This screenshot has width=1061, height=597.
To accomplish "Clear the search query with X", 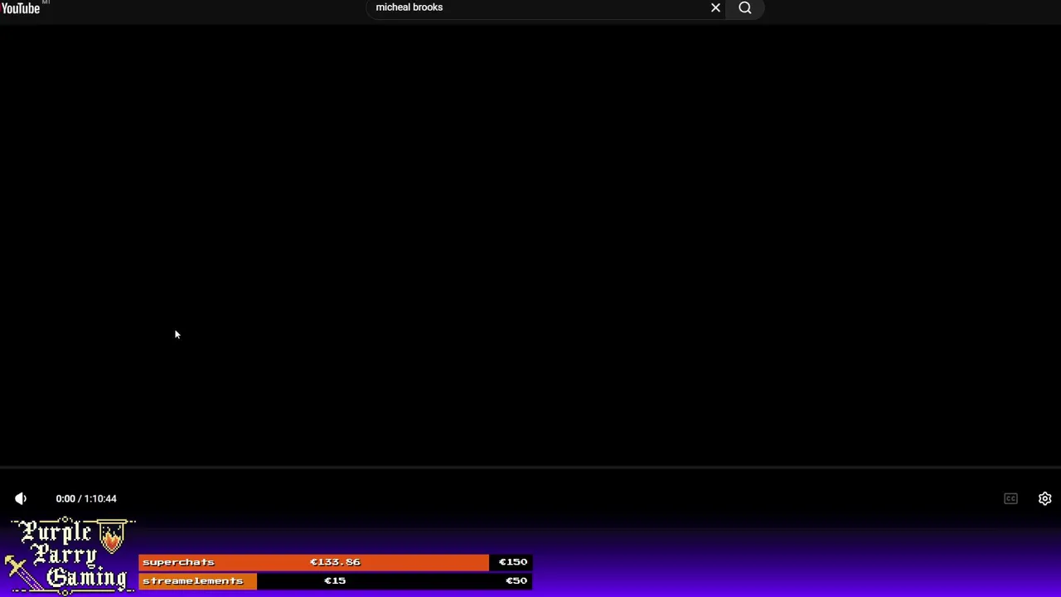I will pos(715,7).
